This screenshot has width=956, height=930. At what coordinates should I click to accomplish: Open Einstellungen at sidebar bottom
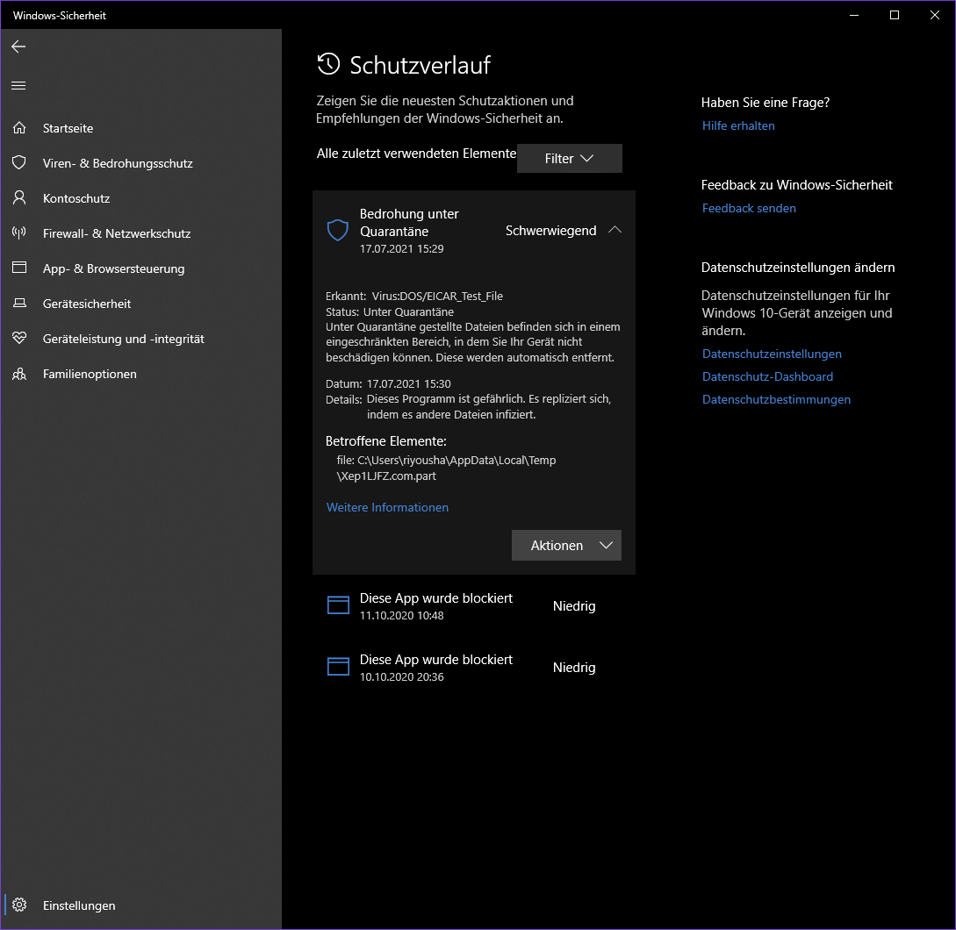140,905
